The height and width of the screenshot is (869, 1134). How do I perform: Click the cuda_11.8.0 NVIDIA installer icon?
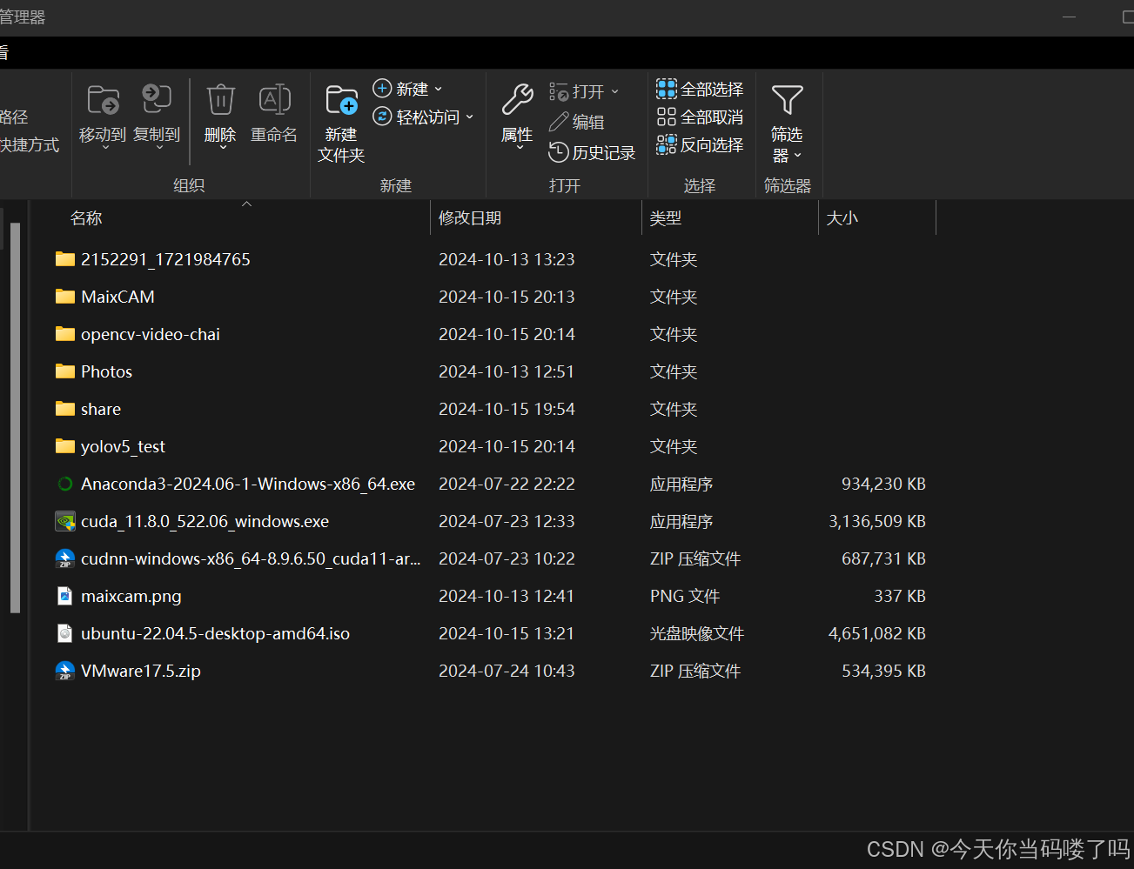point(65,521)
